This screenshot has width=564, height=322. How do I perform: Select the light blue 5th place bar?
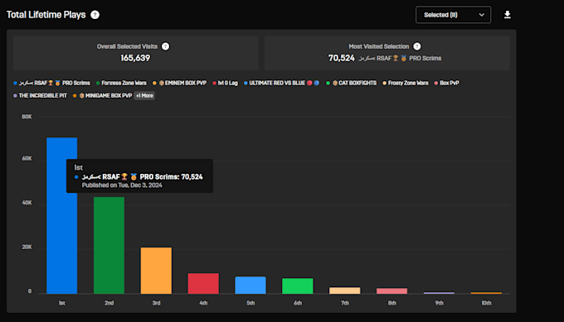tap(250, 285)
